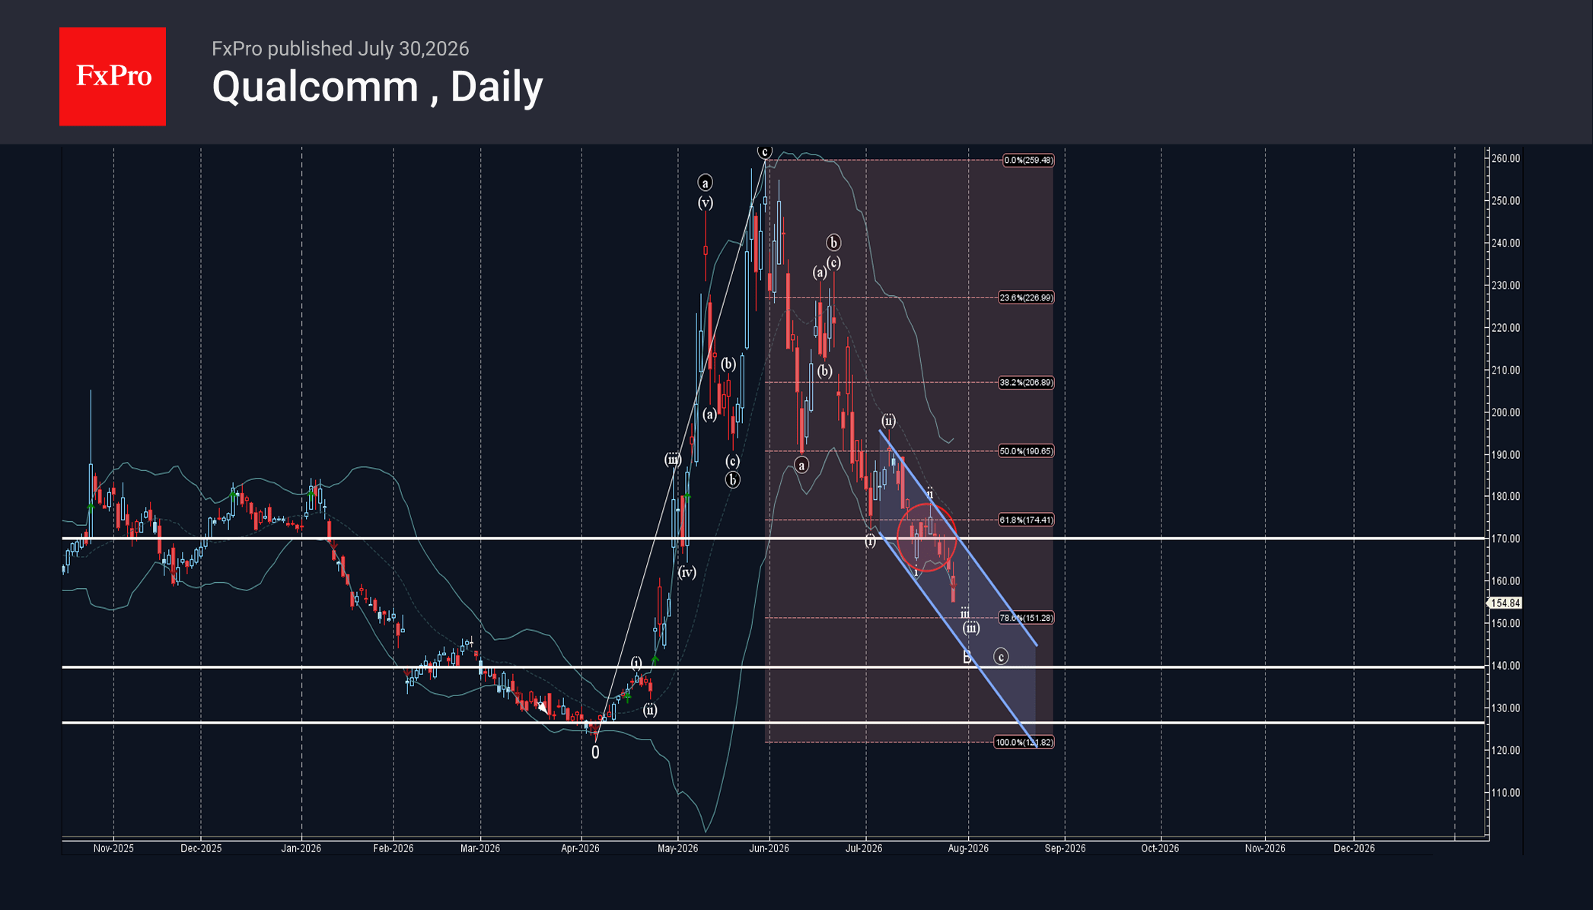Click the '0' wave label at April low

coord(595,752)
